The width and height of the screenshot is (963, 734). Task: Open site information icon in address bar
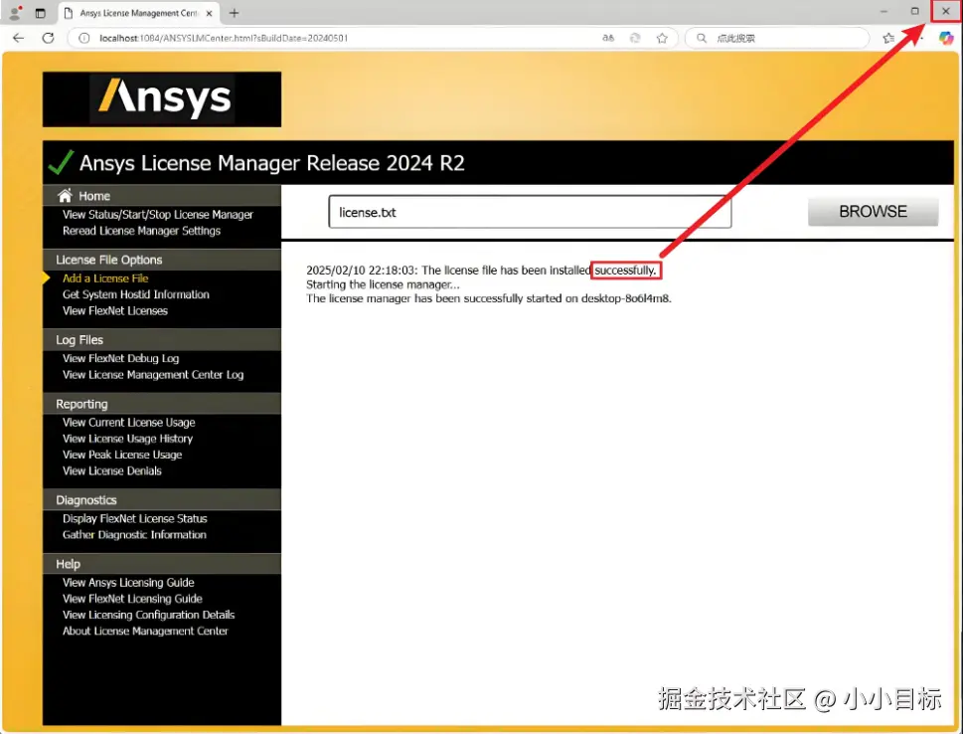(84, 38)
